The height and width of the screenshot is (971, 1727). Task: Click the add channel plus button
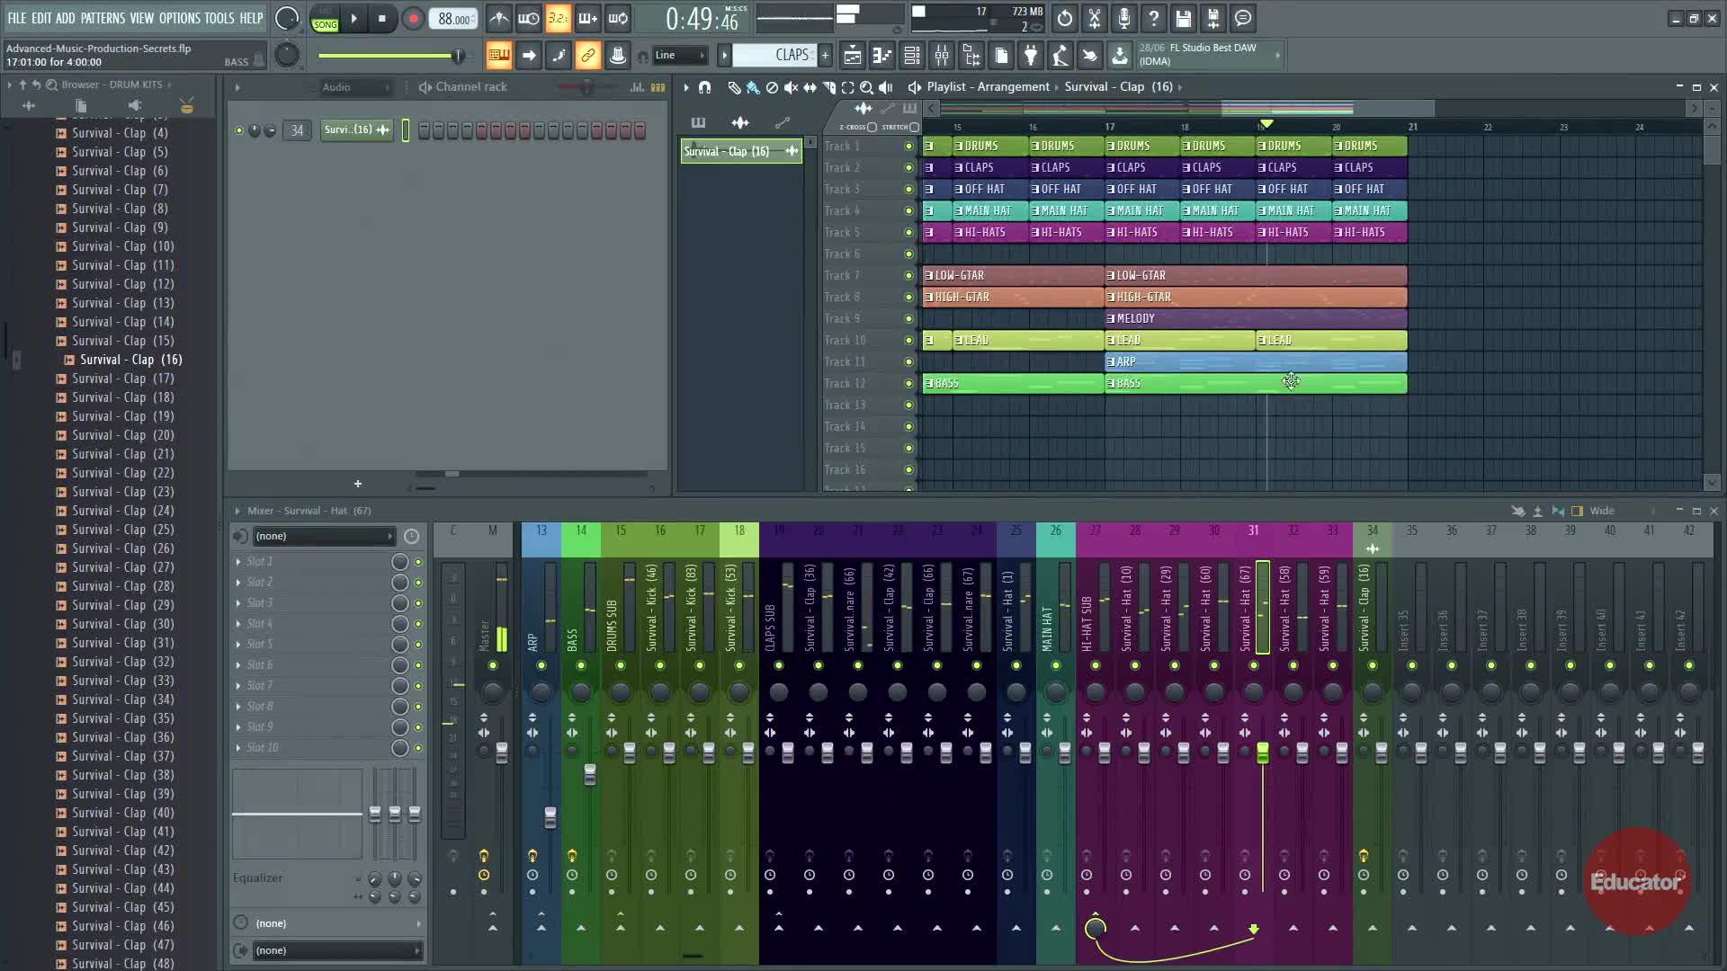358,484
